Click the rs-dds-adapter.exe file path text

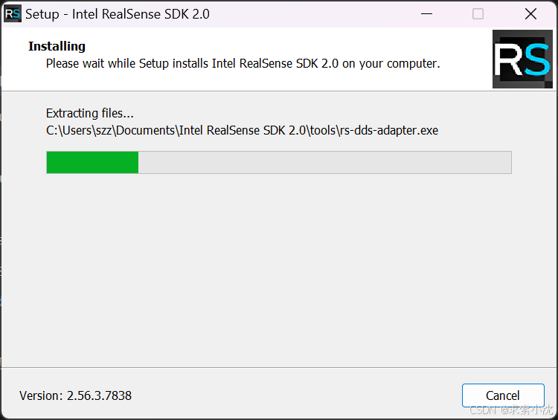coord(242,131)
